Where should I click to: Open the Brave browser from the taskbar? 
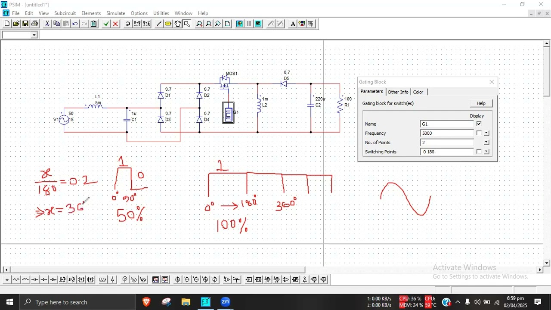[x=146, y=302]
